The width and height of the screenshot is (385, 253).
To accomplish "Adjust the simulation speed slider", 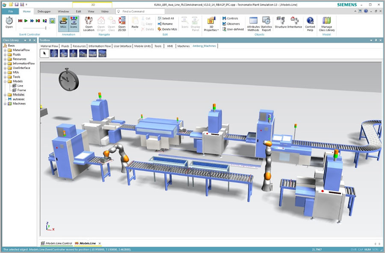I will [46, 28].
